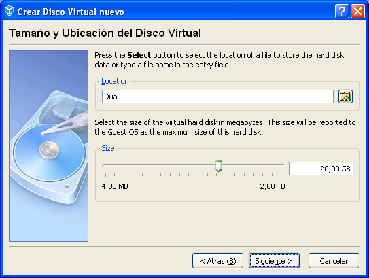
Task: Click the Location field containing Dual
Action: [x=217, y=97]
